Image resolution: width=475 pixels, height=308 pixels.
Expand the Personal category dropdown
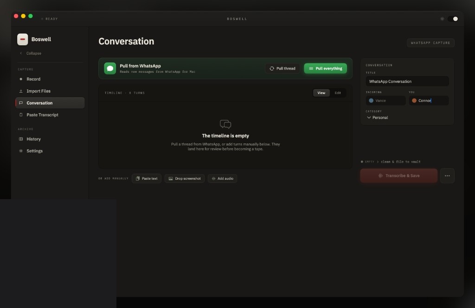pyautogui.click(x=378, y=117)
